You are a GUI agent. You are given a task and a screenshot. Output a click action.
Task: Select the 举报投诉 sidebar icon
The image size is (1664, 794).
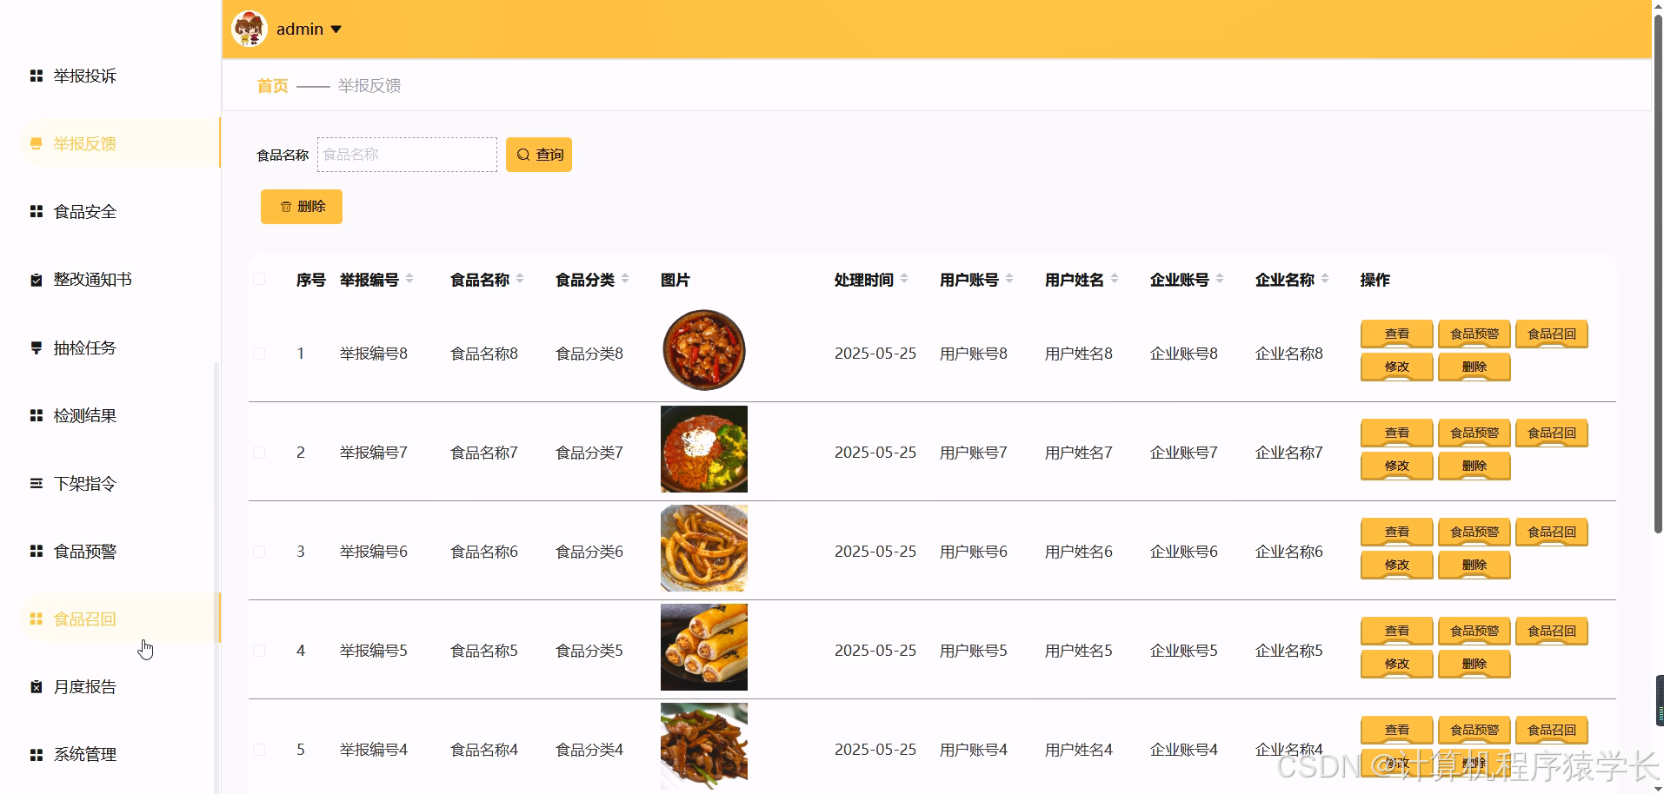click(x=36, y=76)
